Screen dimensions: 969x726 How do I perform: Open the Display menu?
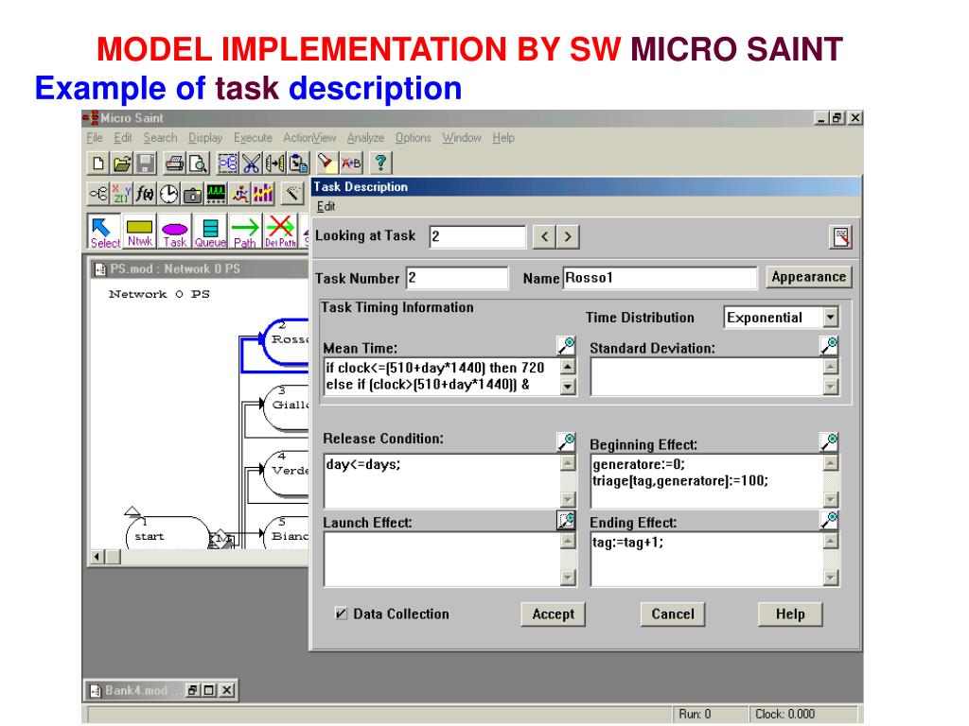[205, 138]
